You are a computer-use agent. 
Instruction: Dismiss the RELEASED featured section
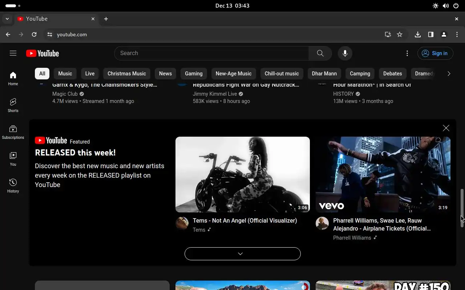coord(446,128)
